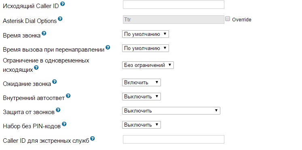Click help icon for Ограничение в одновременных исходящих
The image size is (302, 150).
point(36,68)
